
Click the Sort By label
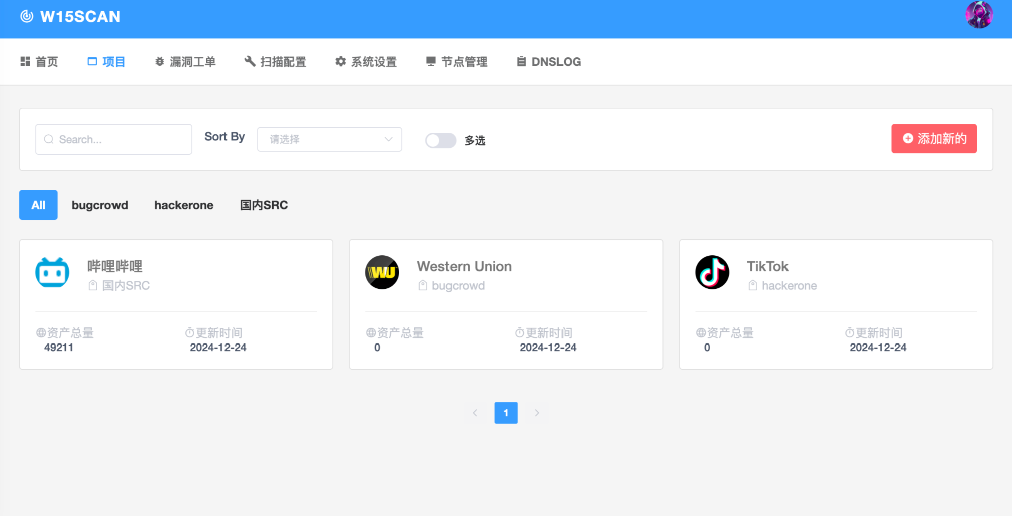tap(224, 137)
